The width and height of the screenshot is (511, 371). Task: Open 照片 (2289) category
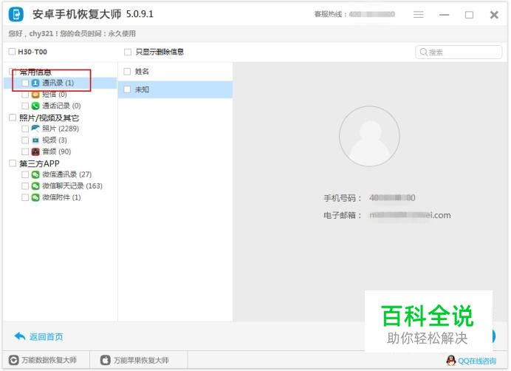point(61,129)
